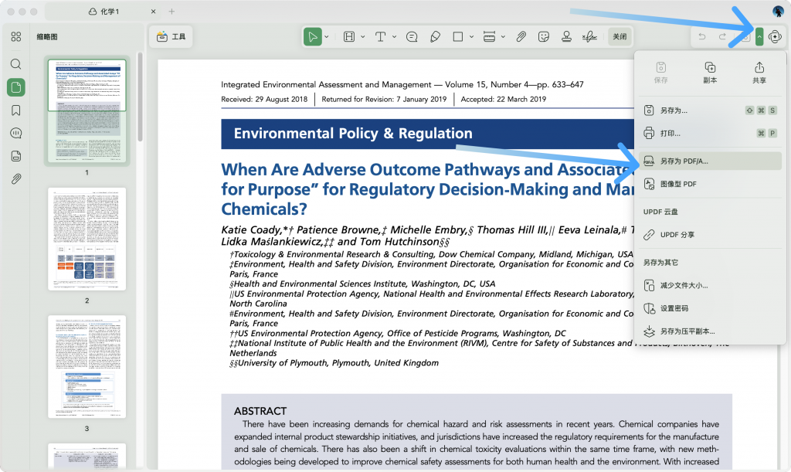Image resolution: width=791 pixels, height=472 pixels.
Task: Open a new tab with plus button
Action: click(x=171, y=11)
